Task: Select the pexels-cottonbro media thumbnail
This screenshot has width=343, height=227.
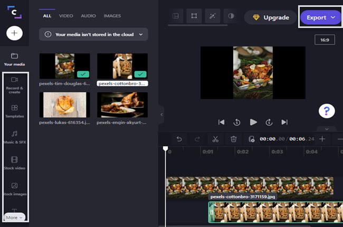Action: [122, 66]
